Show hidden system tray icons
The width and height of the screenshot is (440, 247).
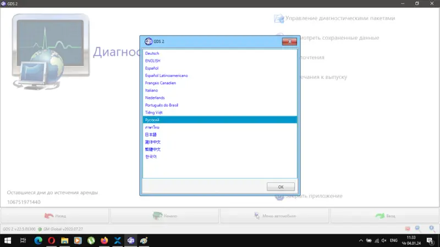click(361, 240)
